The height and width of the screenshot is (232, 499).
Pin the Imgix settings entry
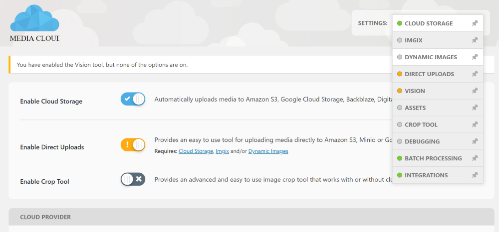[475, 40]
